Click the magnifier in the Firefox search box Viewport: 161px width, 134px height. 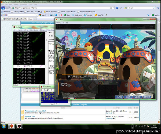click(154, 8)
